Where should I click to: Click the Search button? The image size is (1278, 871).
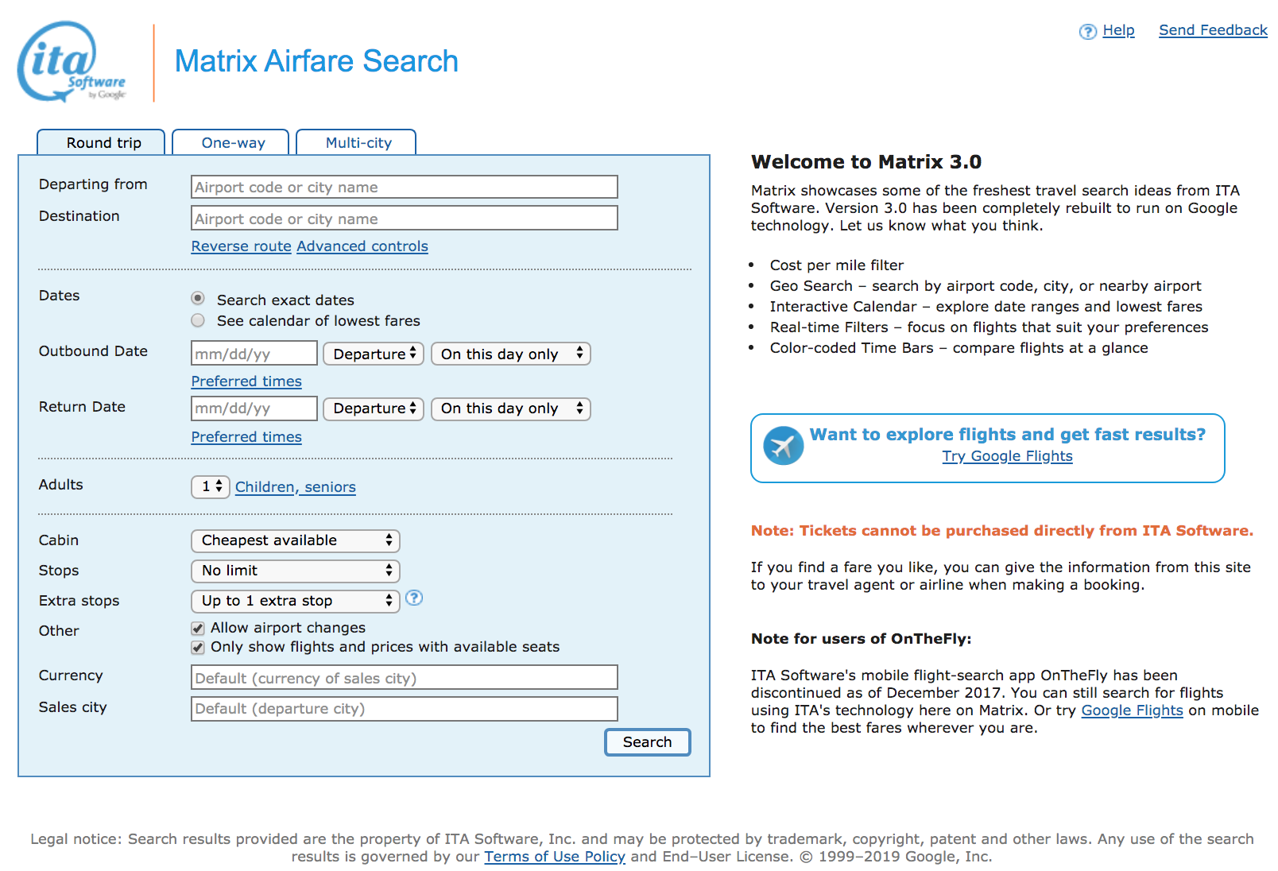(x=647, y=742)
